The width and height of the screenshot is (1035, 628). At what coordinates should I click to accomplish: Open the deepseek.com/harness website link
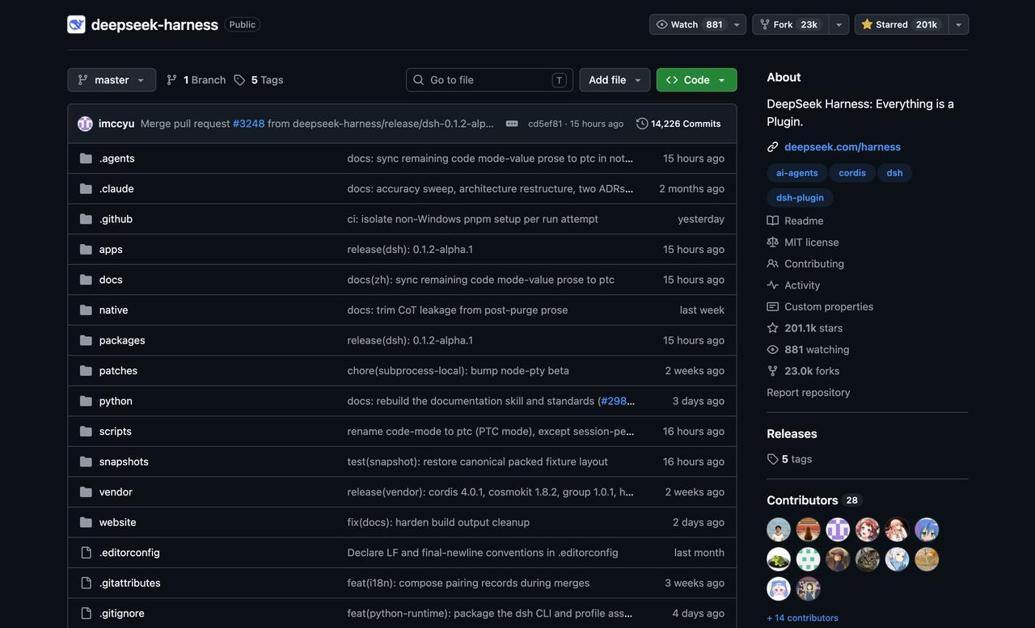click(x=843, y=147)
